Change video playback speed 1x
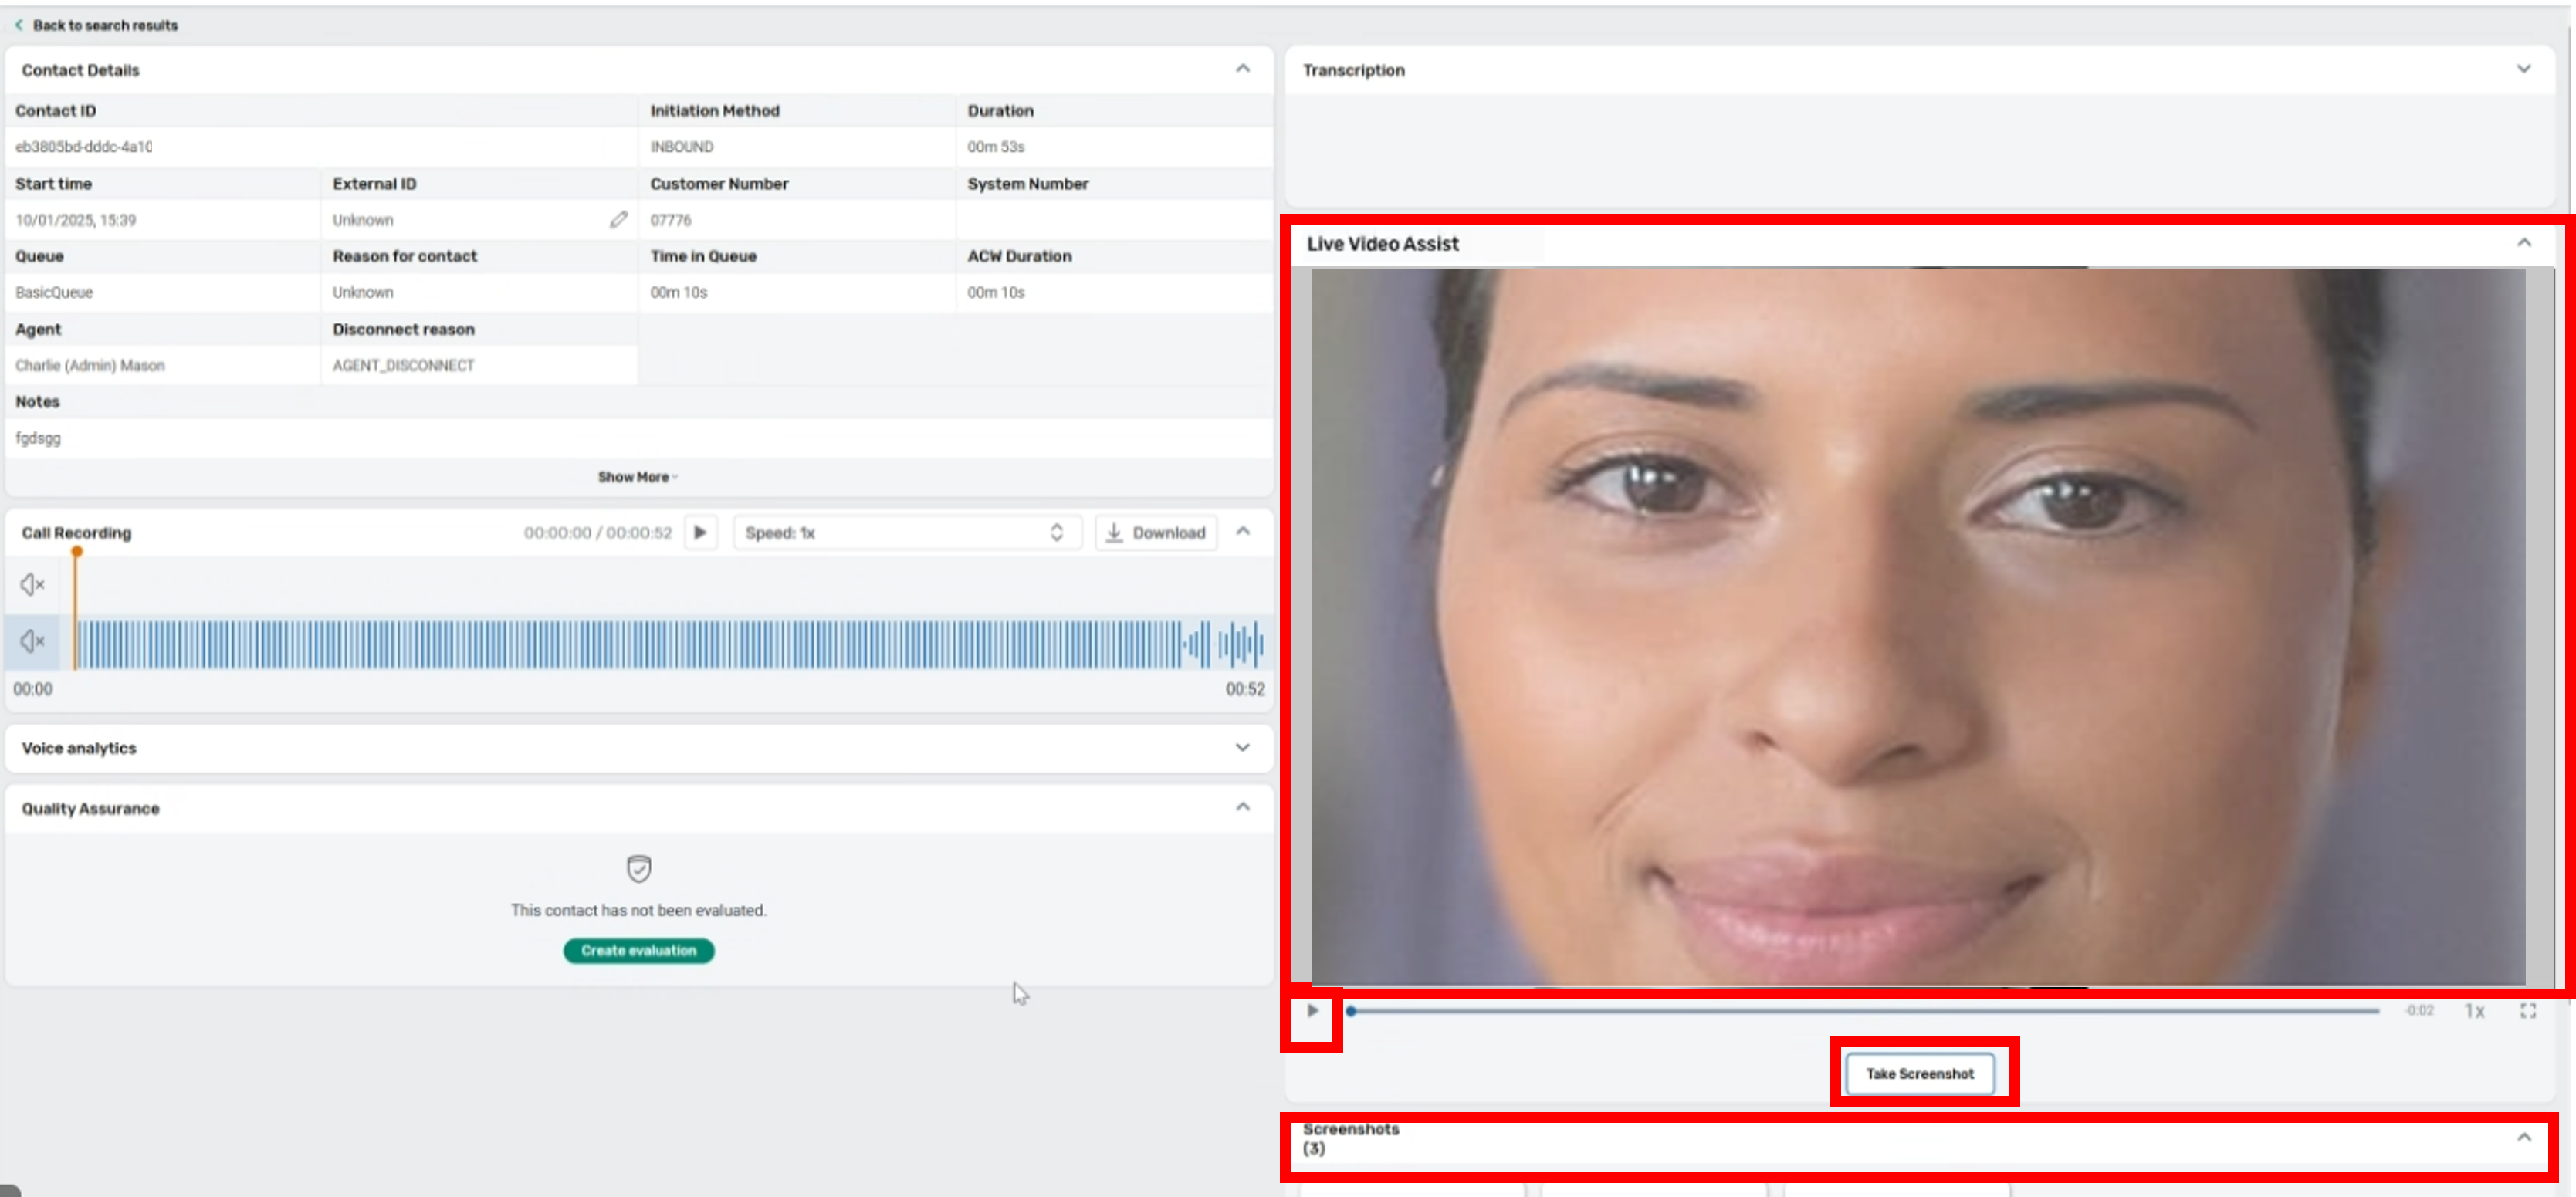Screen dimensions: 2576x1197 (2473, 1011)
